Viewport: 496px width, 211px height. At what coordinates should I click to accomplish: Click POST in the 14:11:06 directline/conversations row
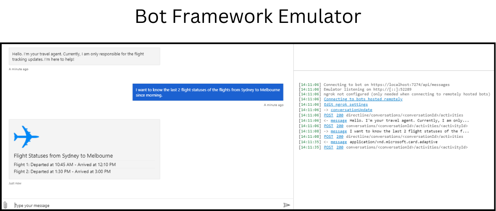(x=328, y=115)
